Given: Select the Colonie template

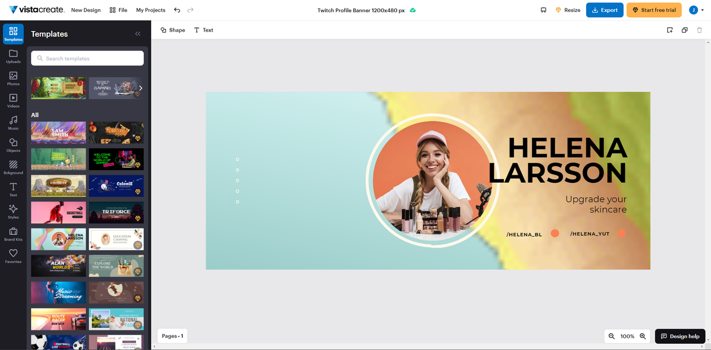Looking at the screenshot, I should [x=116, y=186].
